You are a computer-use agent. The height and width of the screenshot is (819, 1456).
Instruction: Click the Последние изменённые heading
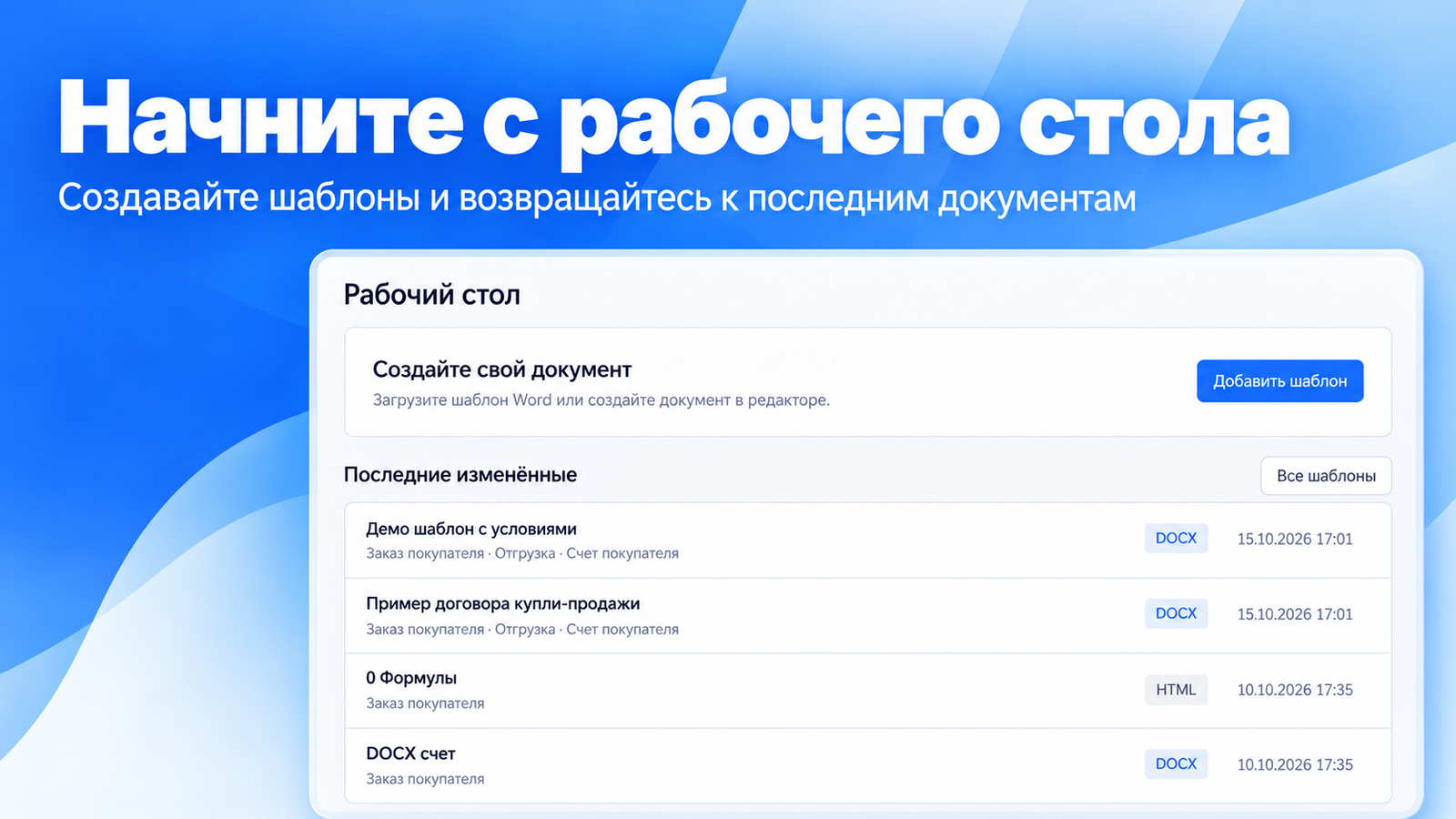pyautogui.click(x=460, y=475)
